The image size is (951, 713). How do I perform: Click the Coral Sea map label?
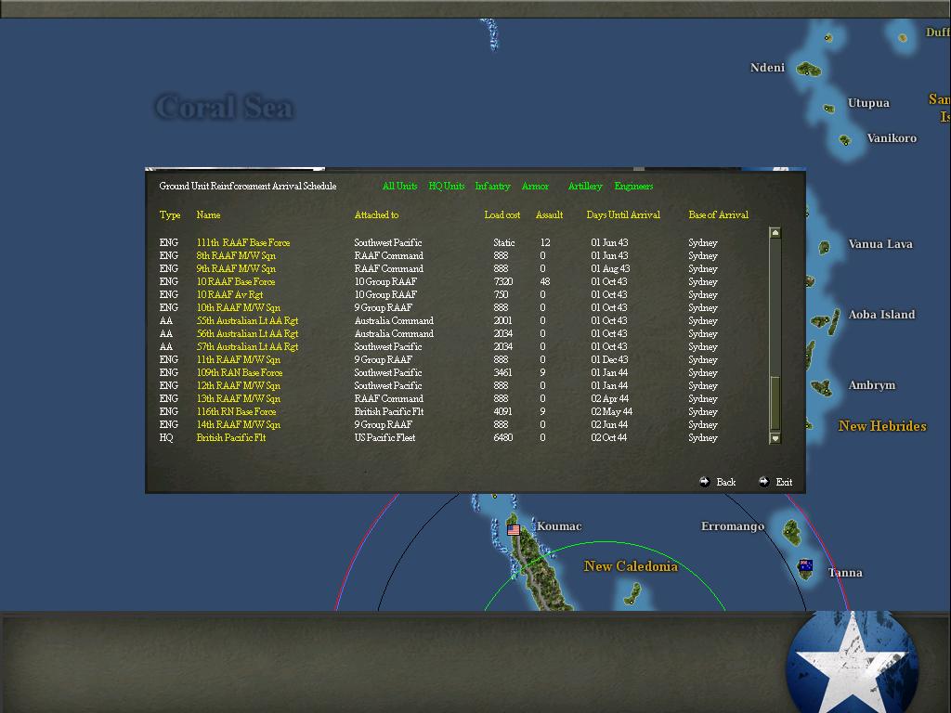tap(225, 108)
